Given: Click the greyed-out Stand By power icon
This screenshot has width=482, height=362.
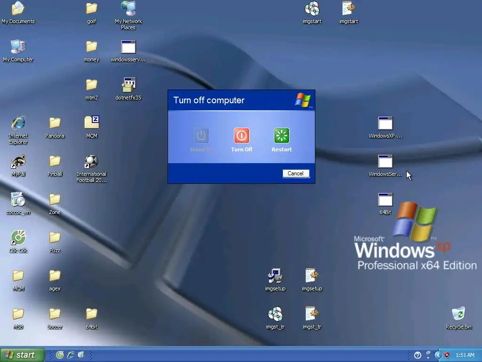Looking at the screenshot, I should 201,135.
